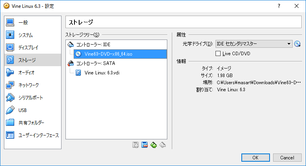Select Vine Linux 6.3.vdi disk entry

[x=120, y=73]
